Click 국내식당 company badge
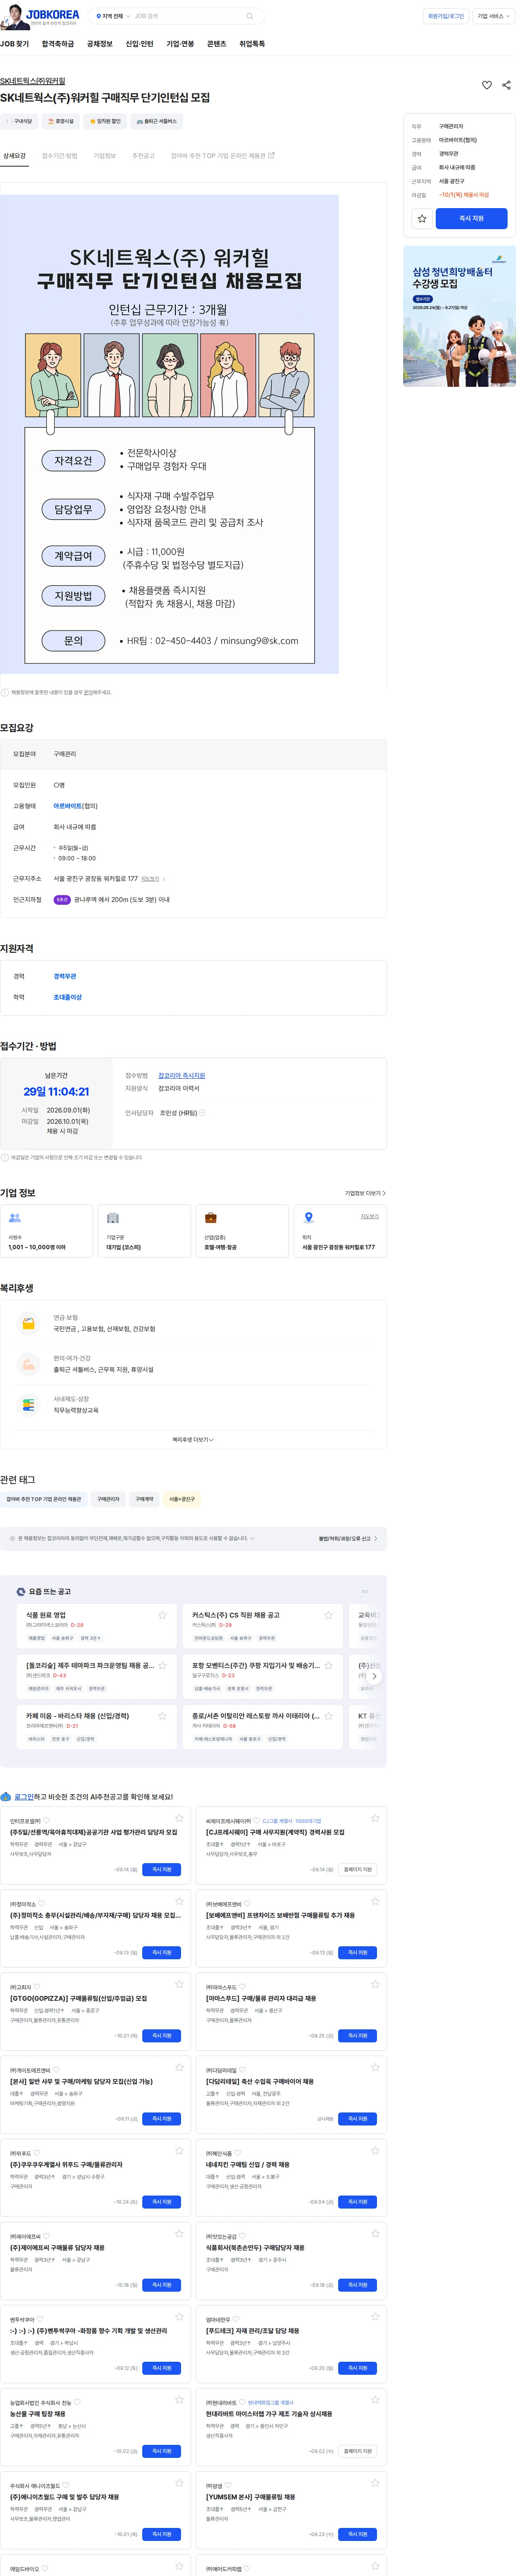The width and height of the screenshot is (516, 2576). click(x=19, y=121)
